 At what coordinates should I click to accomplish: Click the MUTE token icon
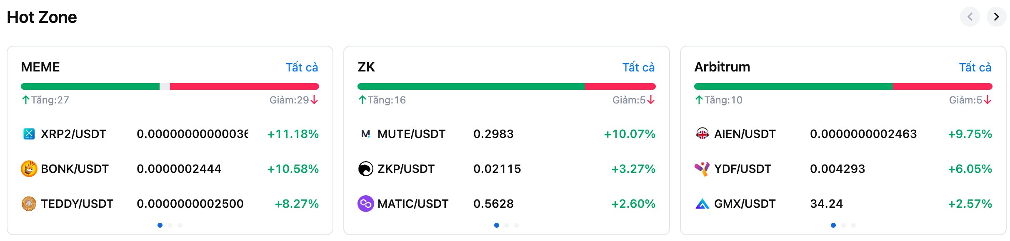(x=366, y=134)
